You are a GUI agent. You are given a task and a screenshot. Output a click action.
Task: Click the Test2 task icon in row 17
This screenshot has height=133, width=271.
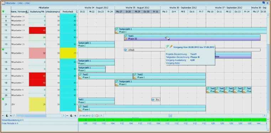tap(80, 75)
